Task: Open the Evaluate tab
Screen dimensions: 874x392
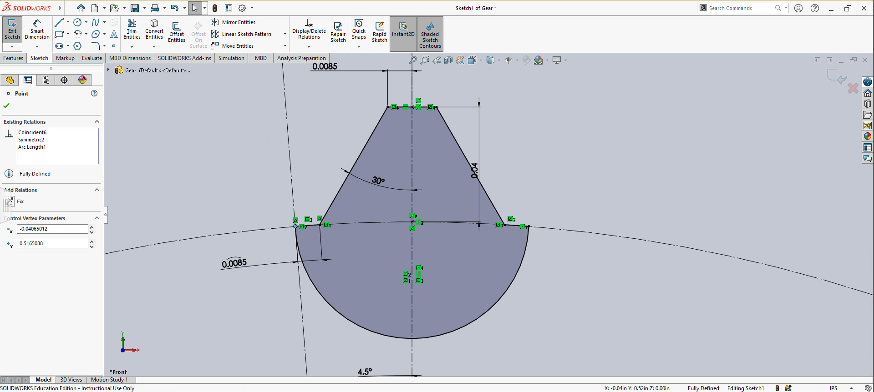Action: point(91,58)
